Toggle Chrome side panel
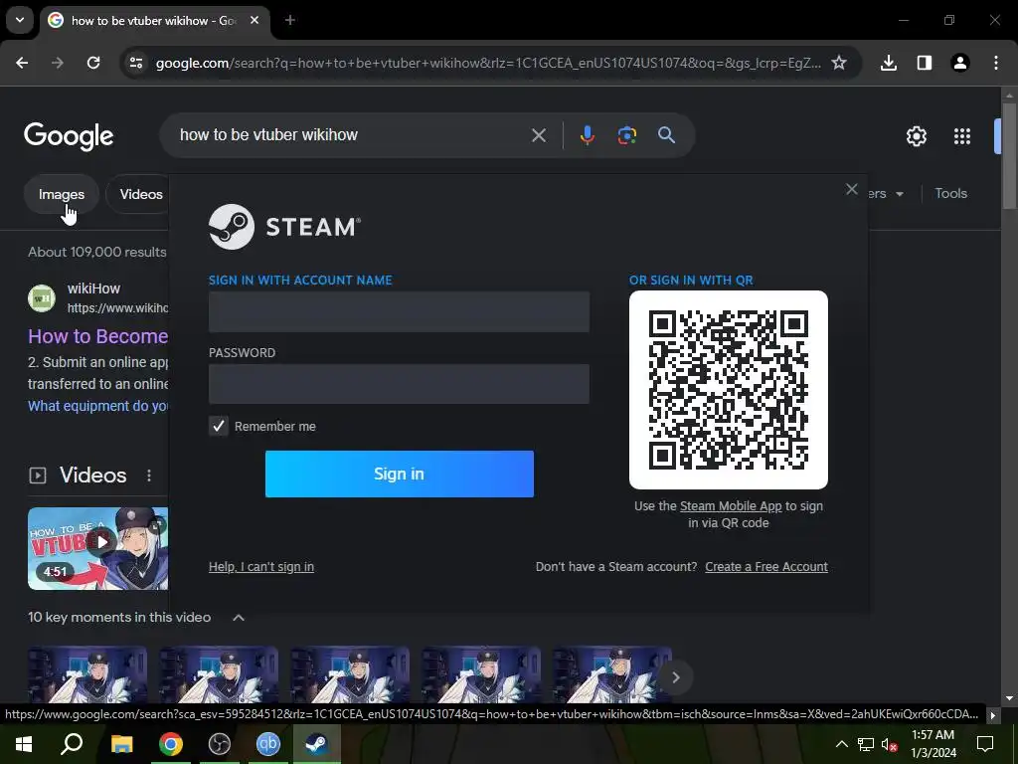Image resolution: width=1018 pixels, height=764 pixels. click(924, 63)
